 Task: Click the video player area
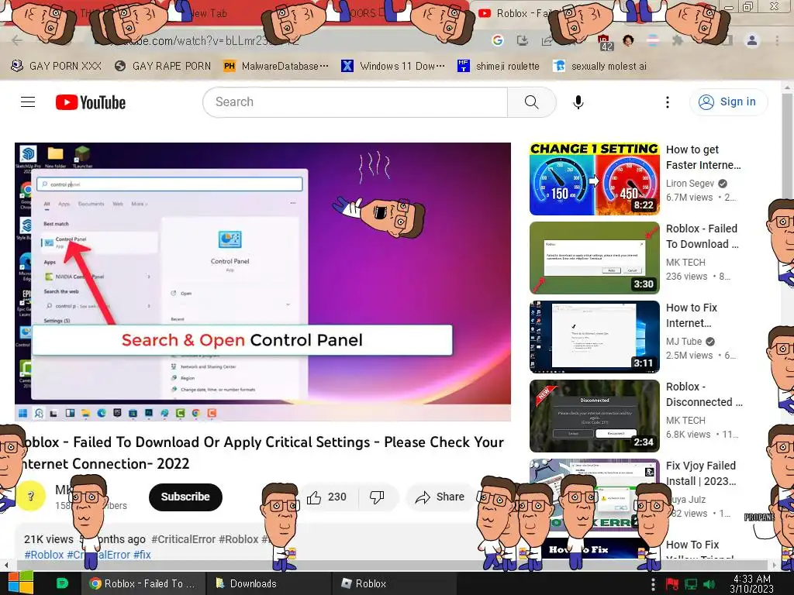pos(262,281)
